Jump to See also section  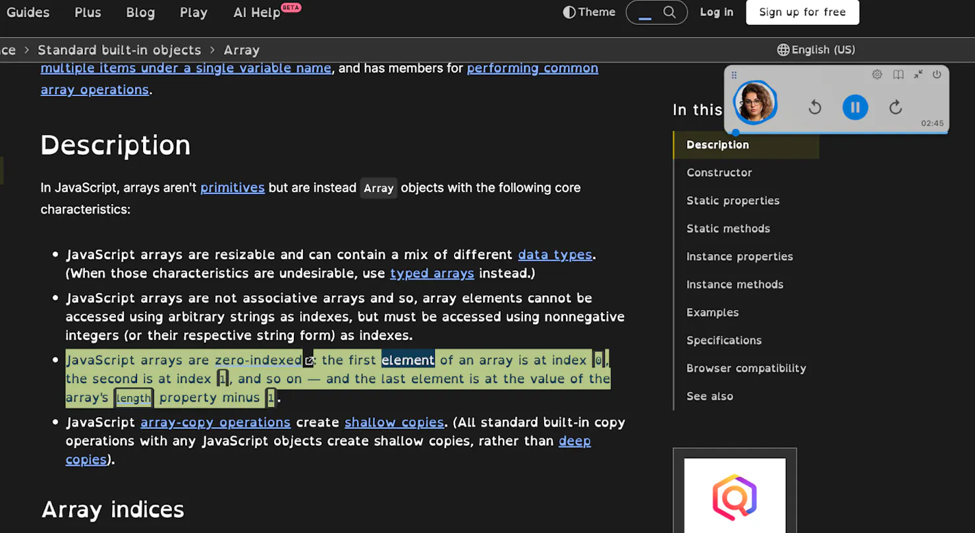[710, 396]
